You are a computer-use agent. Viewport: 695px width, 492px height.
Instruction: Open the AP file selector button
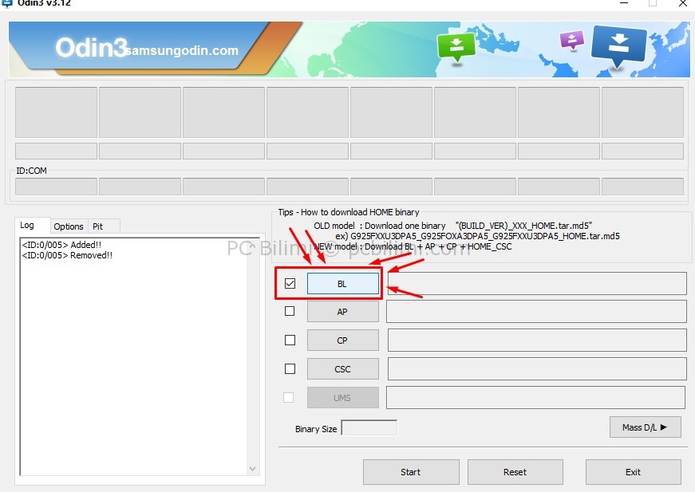pos(342,312)
